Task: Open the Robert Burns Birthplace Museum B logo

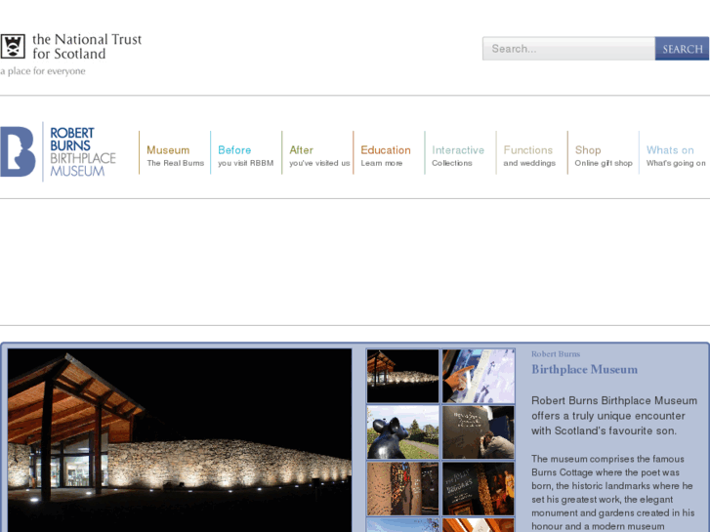Action: click(x=18, y=151)
